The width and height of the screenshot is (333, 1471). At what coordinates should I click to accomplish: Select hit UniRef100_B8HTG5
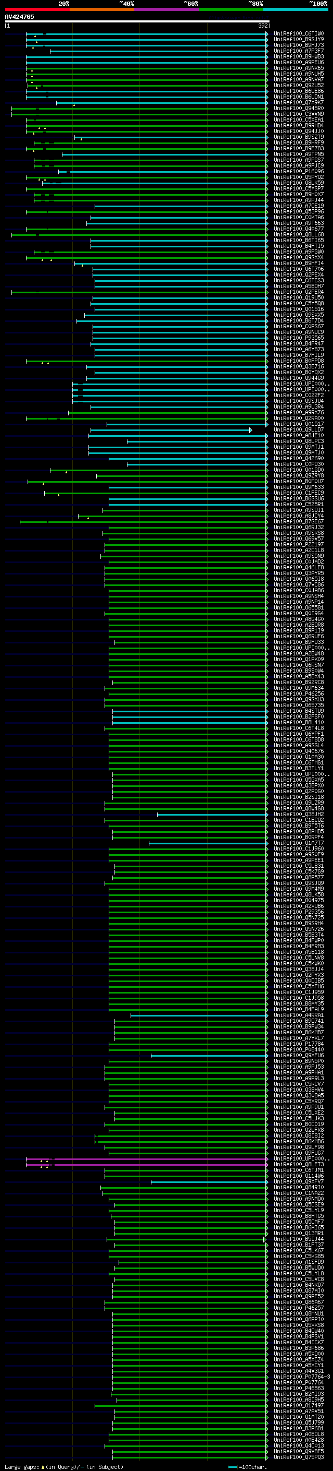pyautogui.click(x=299, y=1216)
